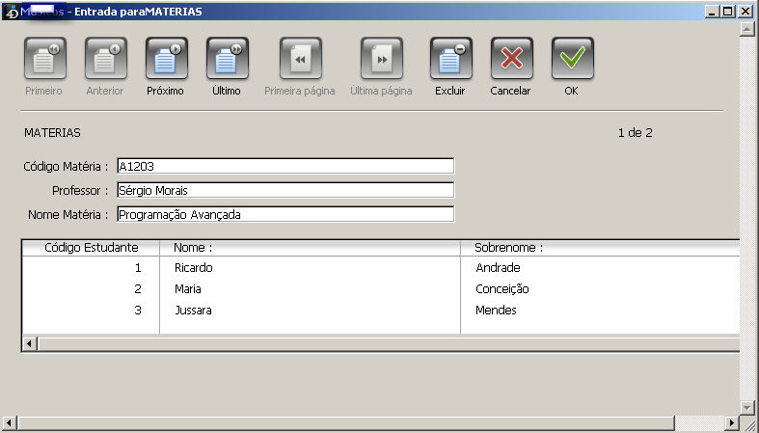Select the Código Estudante column header
Viewport: 759px width, 433px height.
(x=91, y=248)
